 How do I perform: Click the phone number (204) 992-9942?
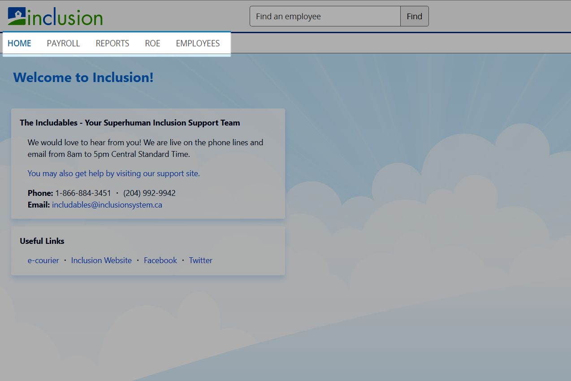pos(150,193)
